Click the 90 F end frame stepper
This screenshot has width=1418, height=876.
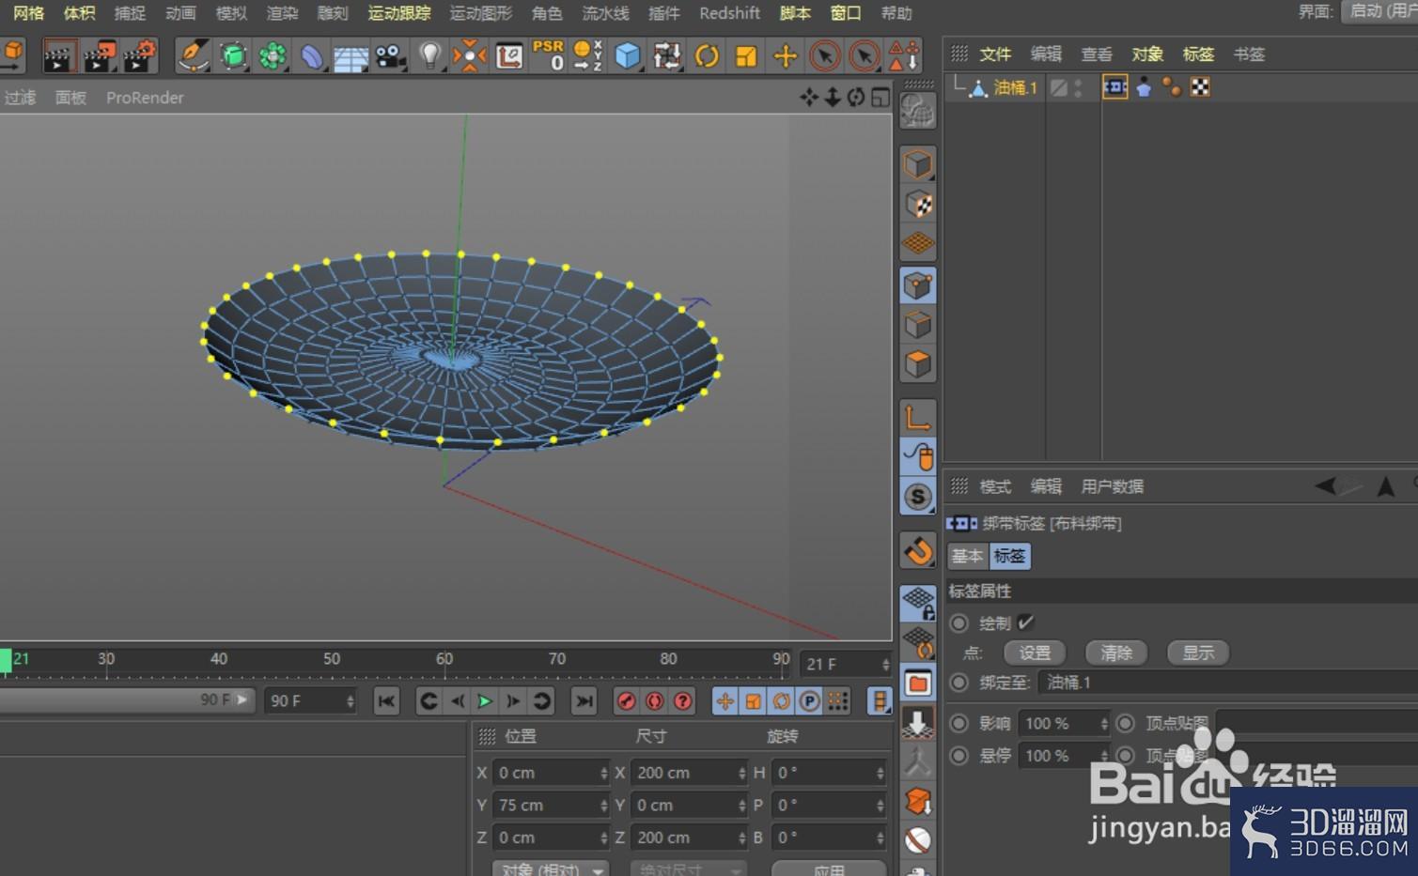point(351,701)
